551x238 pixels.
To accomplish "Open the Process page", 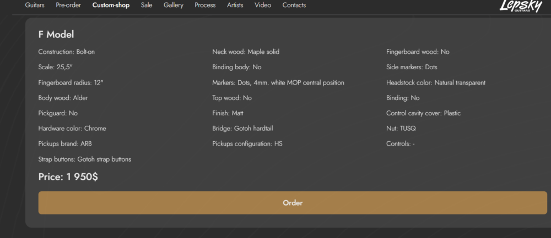I will (205, 5).
